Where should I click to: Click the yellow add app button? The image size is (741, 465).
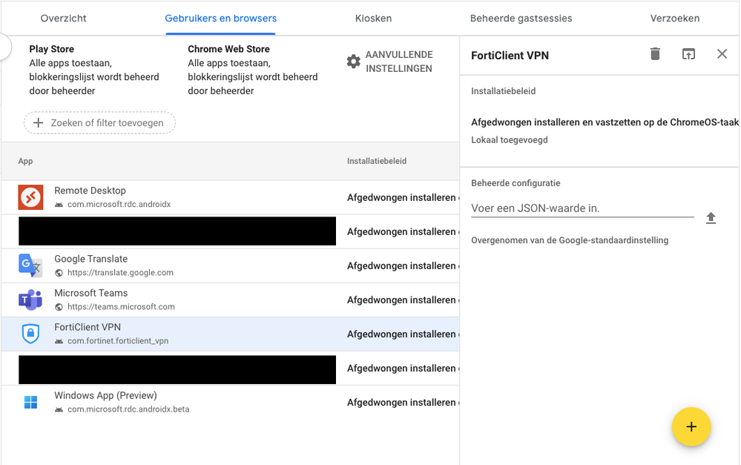tap(691, 426)
